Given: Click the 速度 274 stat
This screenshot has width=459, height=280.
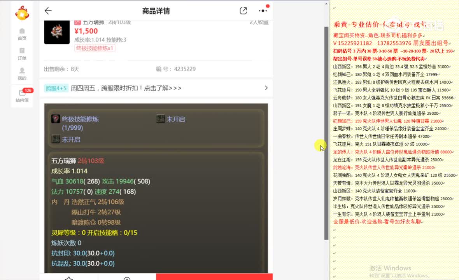Looking at the screenshot, I should 115,192.
